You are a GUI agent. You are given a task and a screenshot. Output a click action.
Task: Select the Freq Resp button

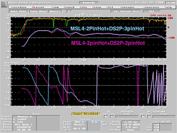coord(38,11)
